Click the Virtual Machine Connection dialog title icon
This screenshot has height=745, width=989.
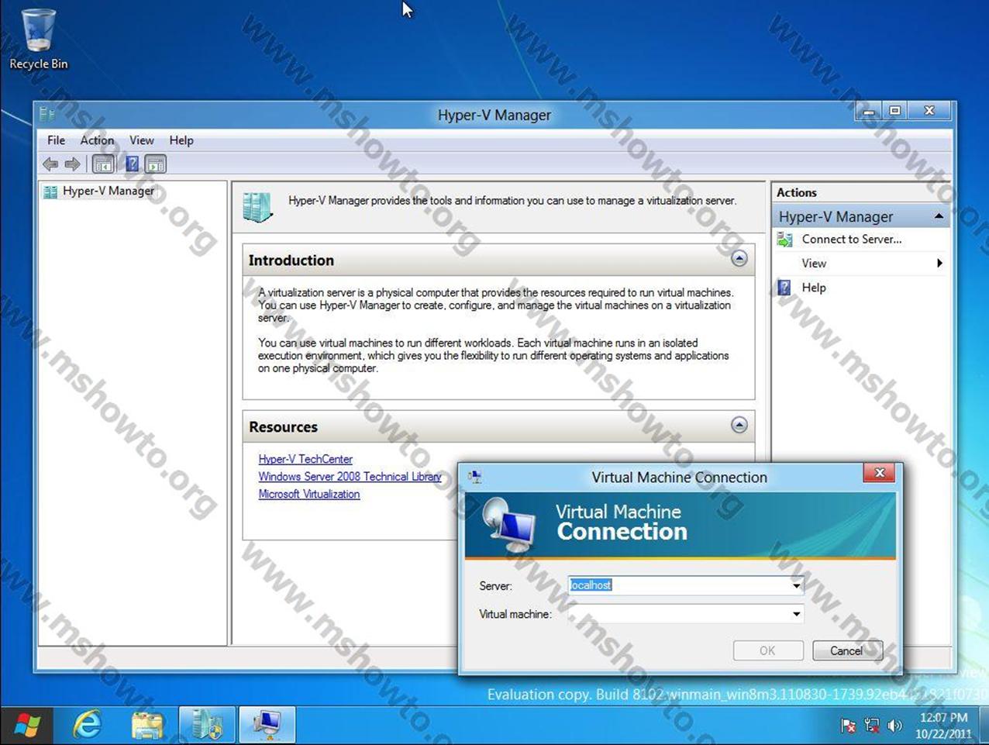pyautogui.click(x=474, y=477)
